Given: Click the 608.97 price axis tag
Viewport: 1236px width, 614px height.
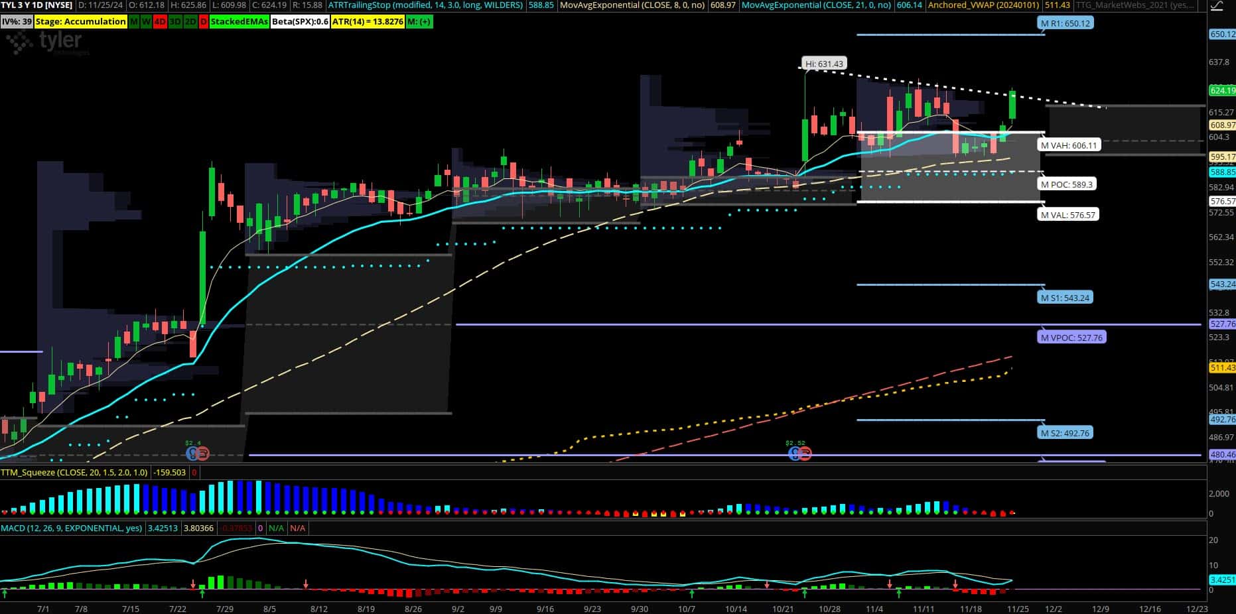Looking at the screenshot, I should click(1222, 125).
